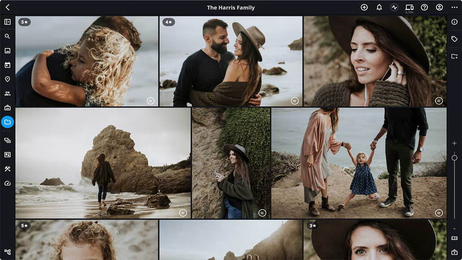
Task: Select the couple embracing on beach photo
Action: pos(231,61)
